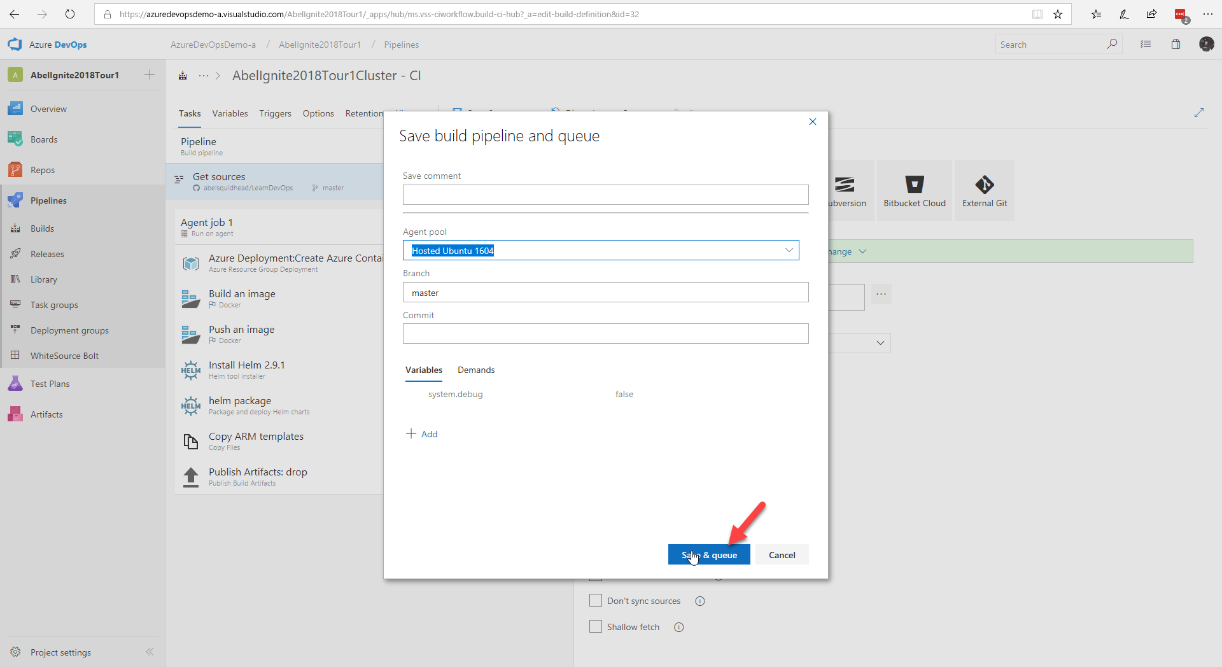Viewport: 1222px width, 667px height.
Task: Open the WhiteSource Bolt icon
Action: 15,356
